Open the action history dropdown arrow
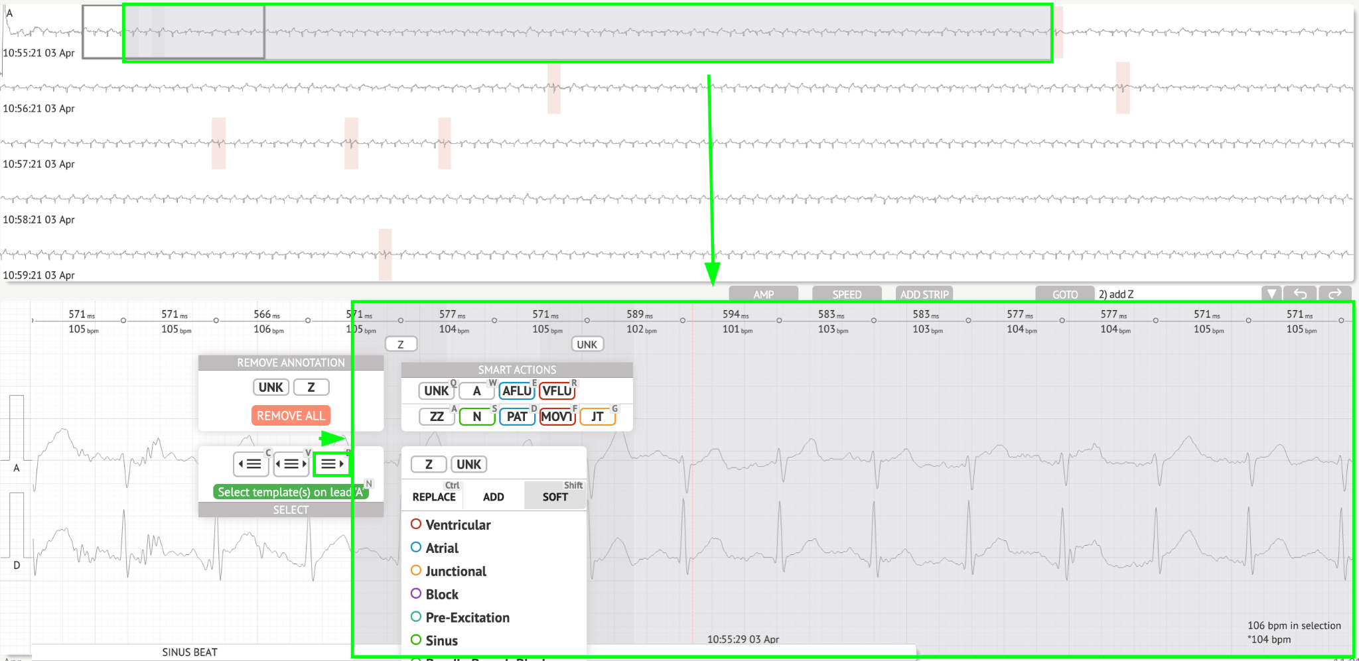1359x661 pixels. click(x=1271, y=294)
